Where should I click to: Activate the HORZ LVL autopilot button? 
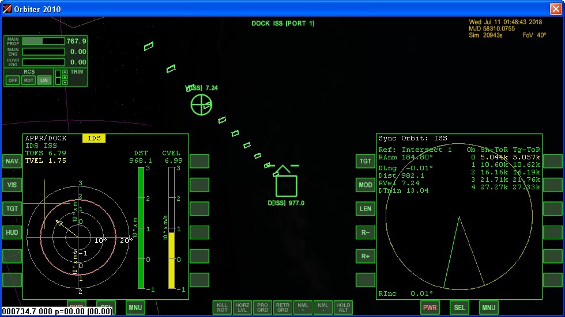pyautogui.click(x=242, y=307)
